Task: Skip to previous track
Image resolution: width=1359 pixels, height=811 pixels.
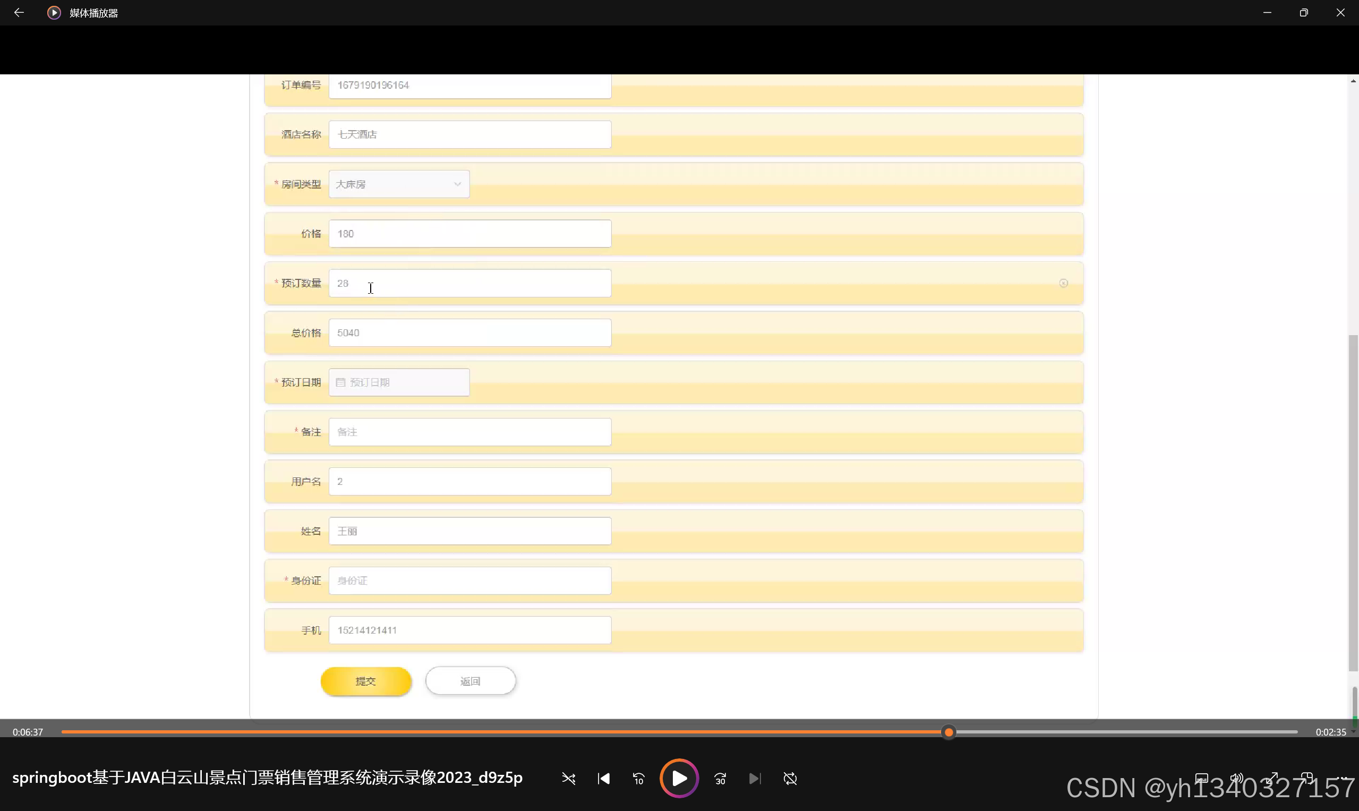Action: click(x=603, y=778)
